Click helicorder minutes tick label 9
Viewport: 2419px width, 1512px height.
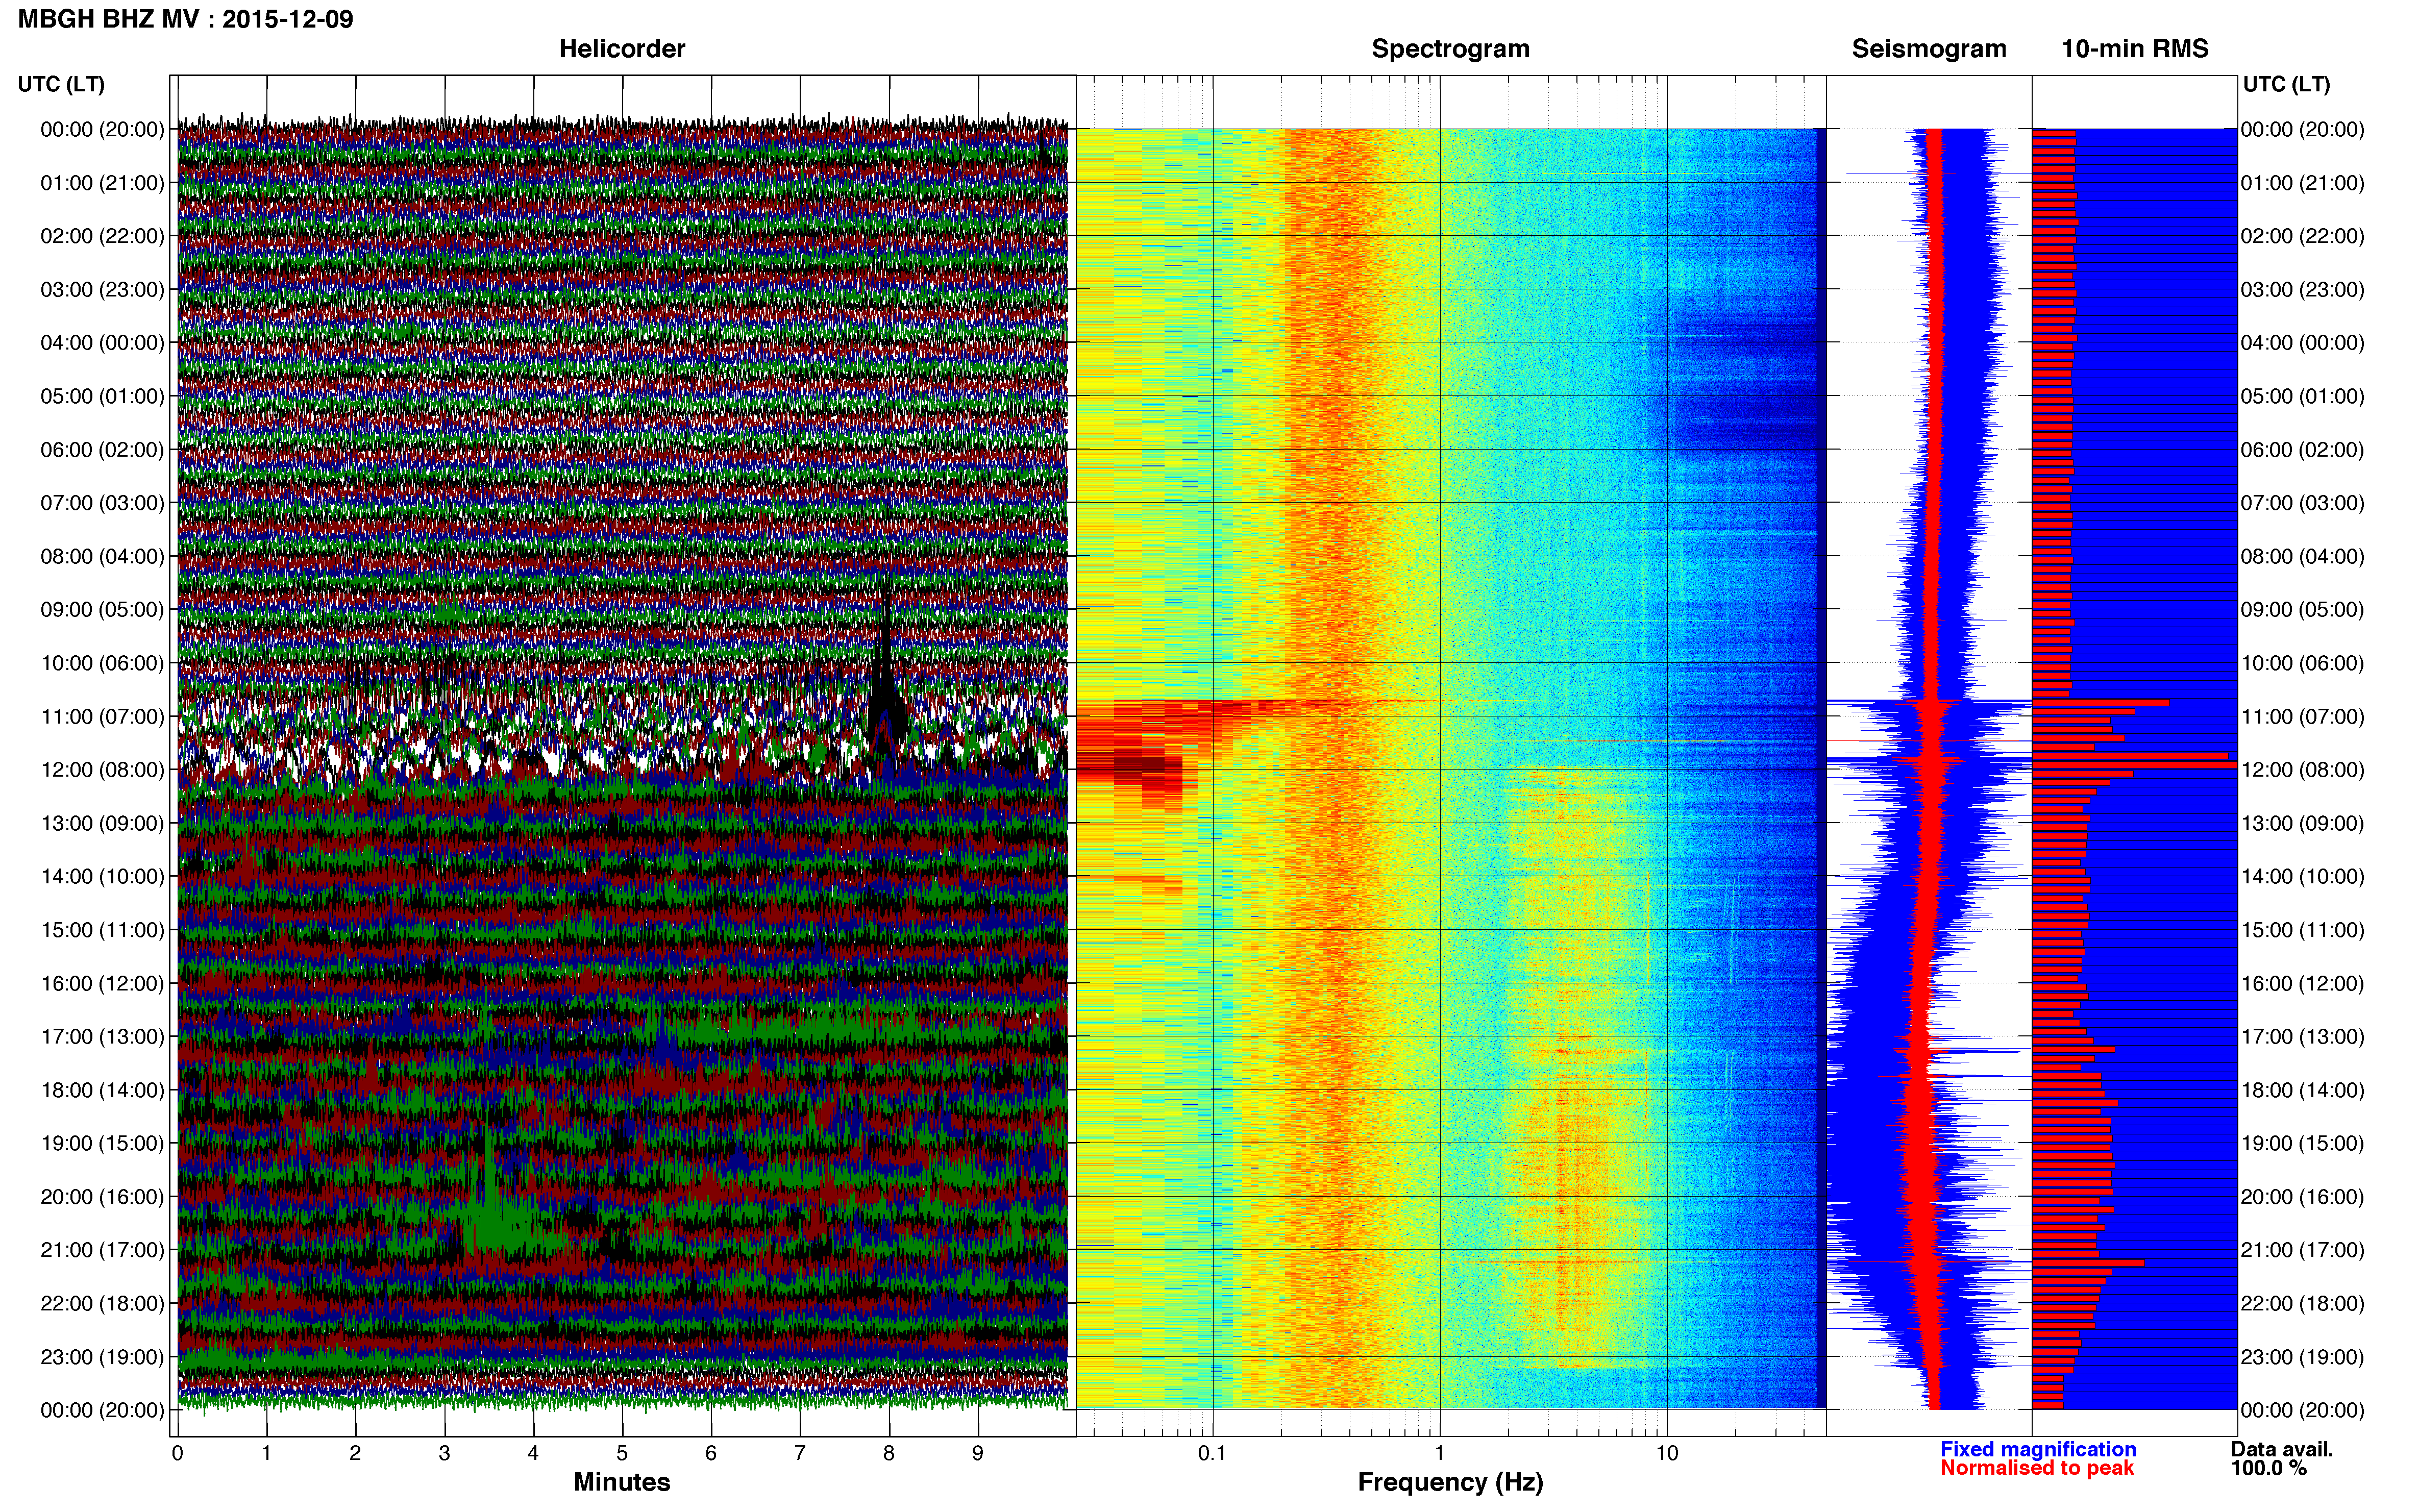click(978, 1454)
